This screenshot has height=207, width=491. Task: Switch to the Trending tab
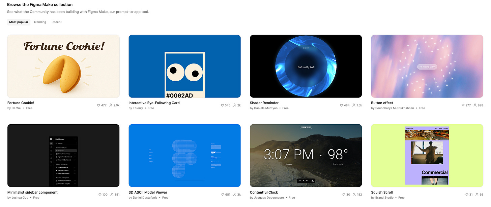(40, 22)
